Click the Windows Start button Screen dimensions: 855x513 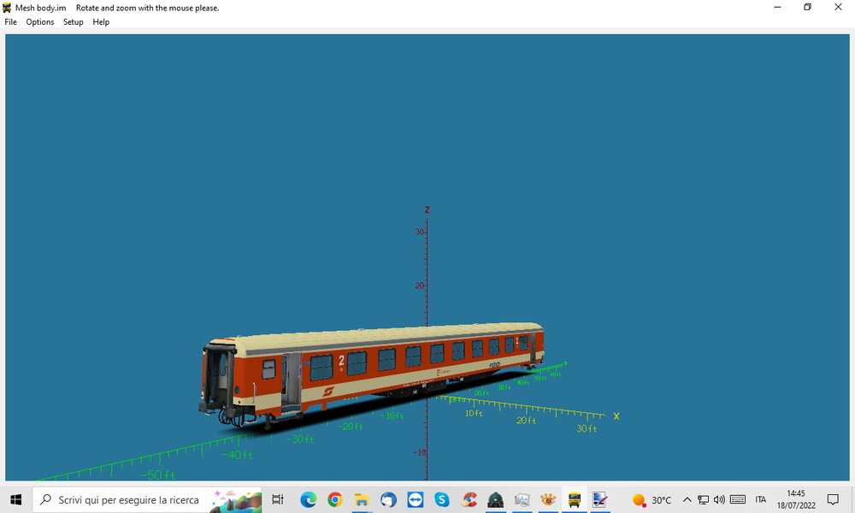[15, 499]
